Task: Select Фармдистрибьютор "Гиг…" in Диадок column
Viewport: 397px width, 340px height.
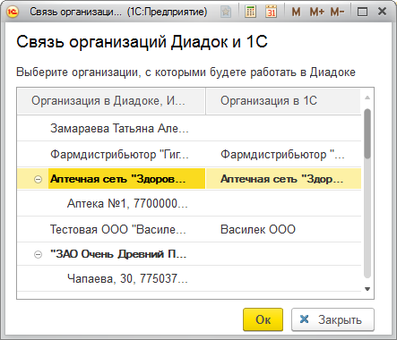Action: coord(119,155)
